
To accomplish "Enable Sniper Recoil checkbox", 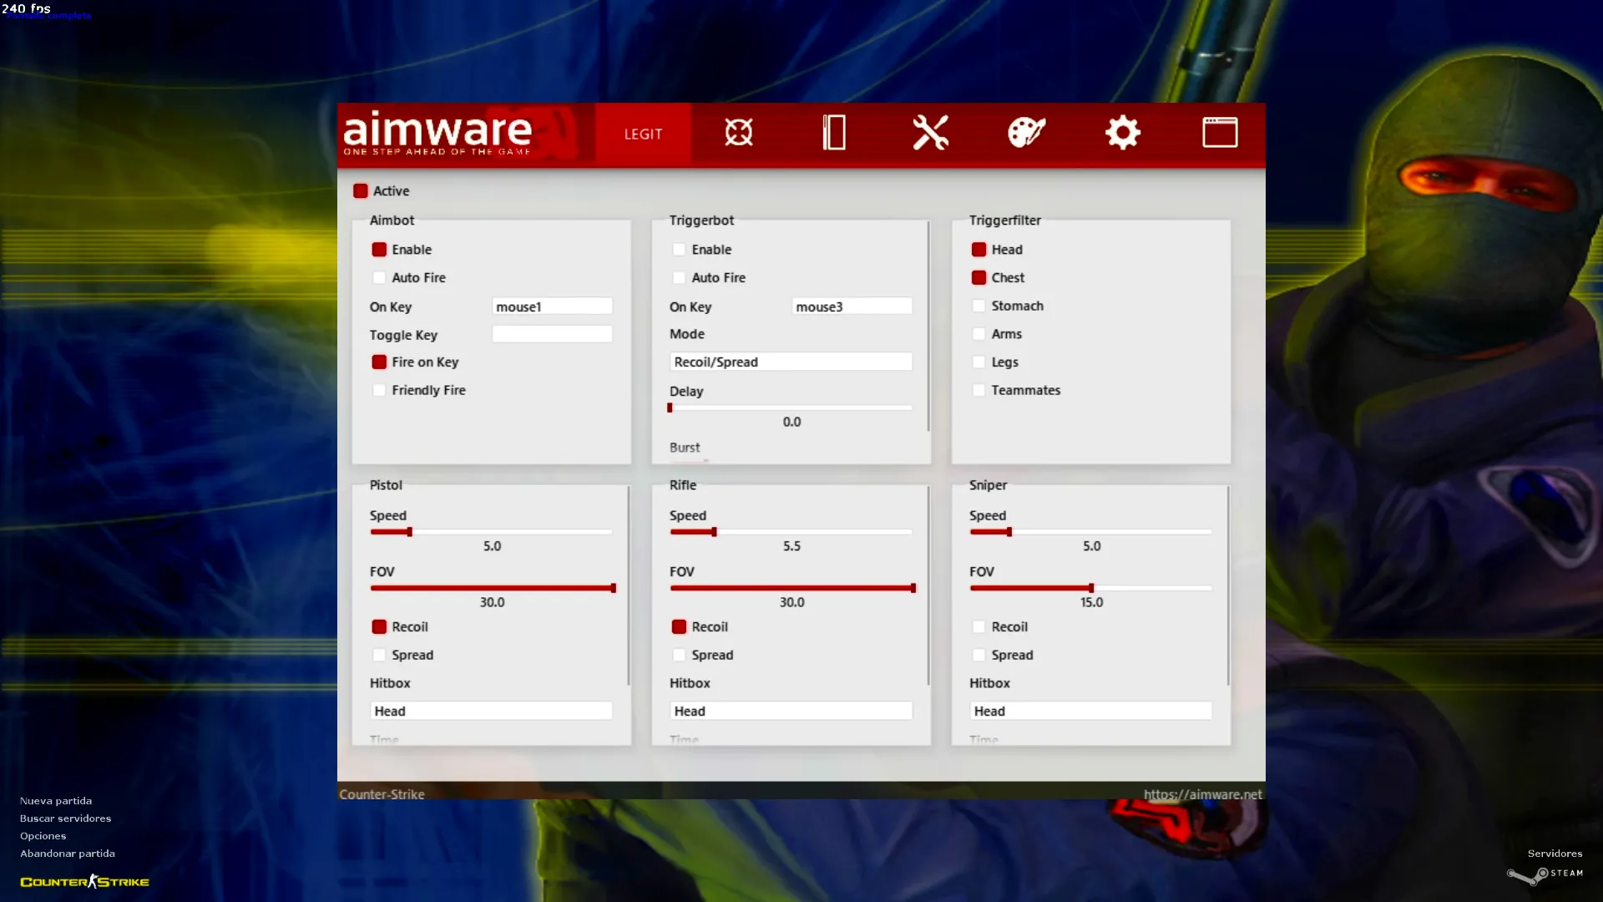I will [978, 627].
